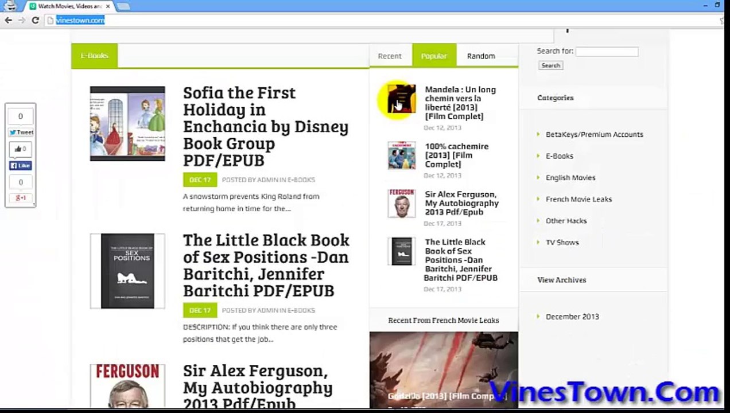Click the Godzilla [2013] [Film Complet] caption

pyautogui.click(x=446, y=396)
